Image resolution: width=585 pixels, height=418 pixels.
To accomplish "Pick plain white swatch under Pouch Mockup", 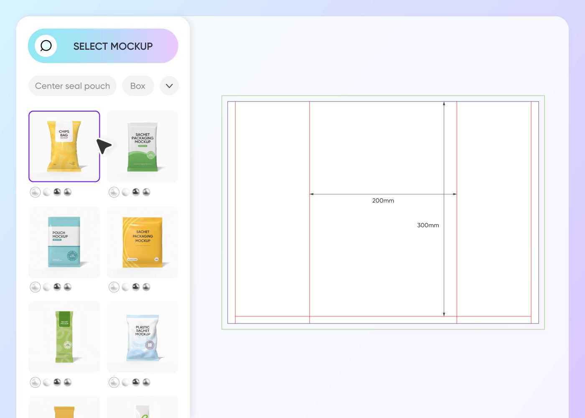I will tap(47, 287).
